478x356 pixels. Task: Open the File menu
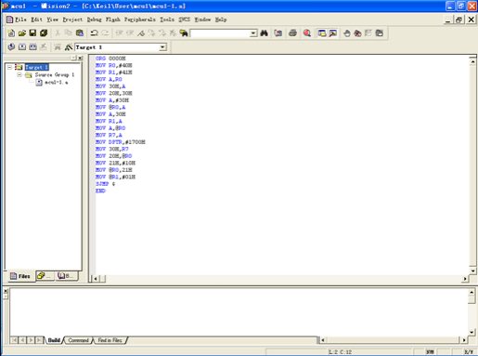click(x=20, y=20)
